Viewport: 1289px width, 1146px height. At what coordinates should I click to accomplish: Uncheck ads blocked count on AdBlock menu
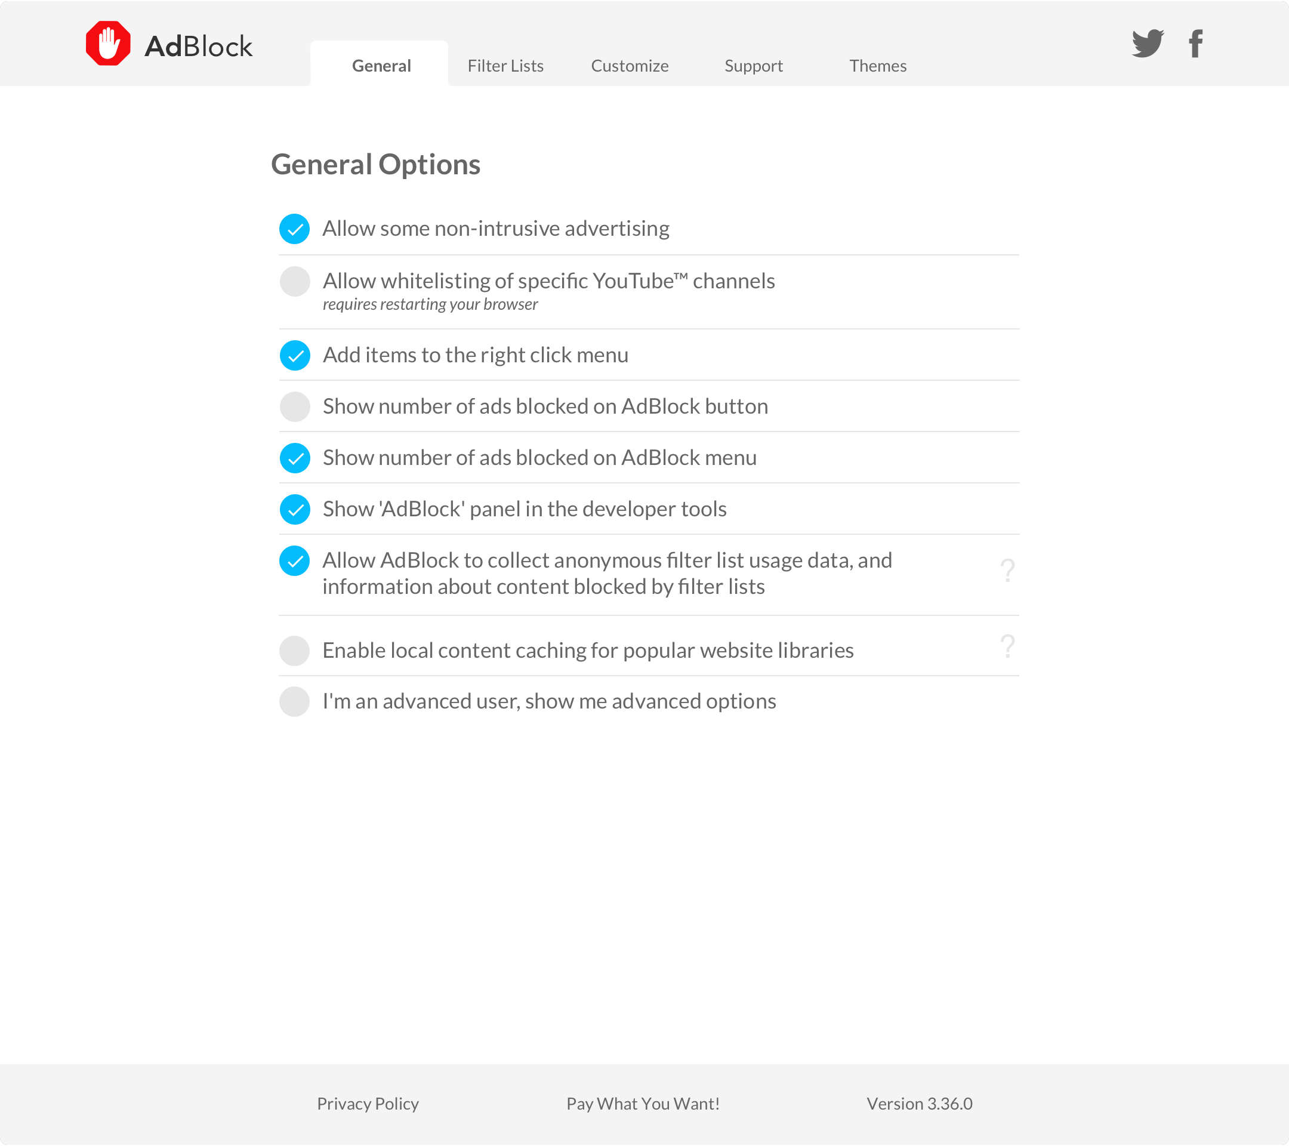pyautogui.click(x=295, y=458)
